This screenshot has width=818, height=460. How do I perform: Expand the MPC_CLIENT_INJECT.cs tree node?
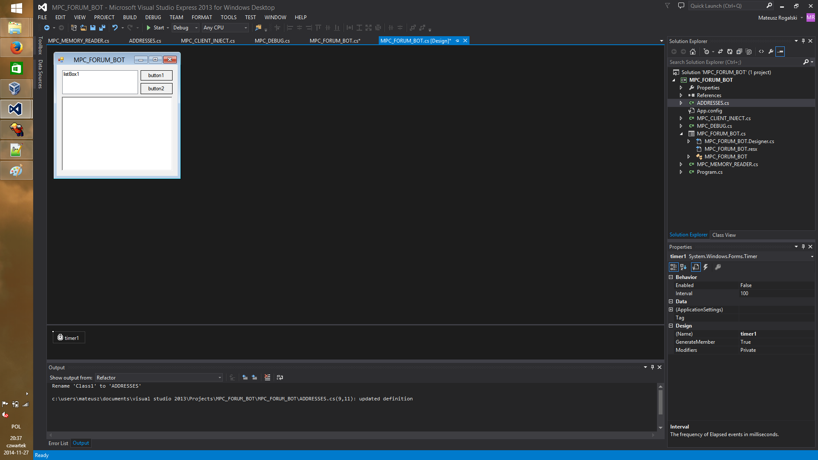coord(681,118)
